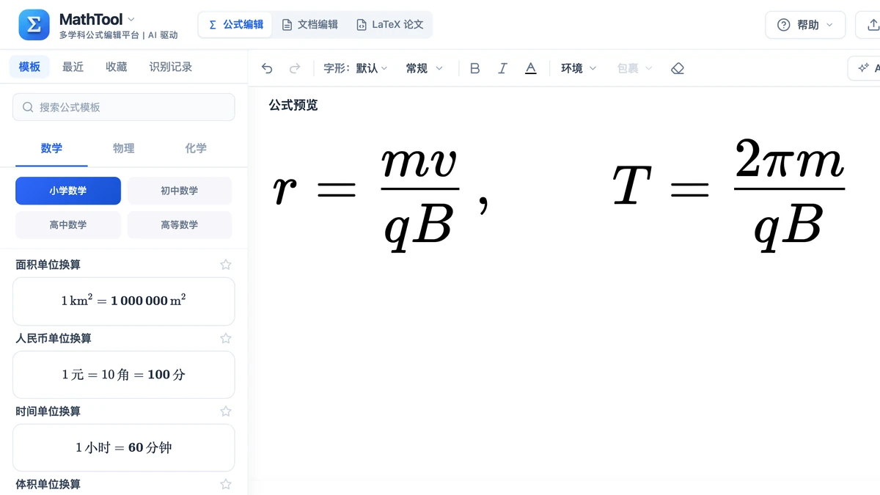
Task: Switch to the 数学 subject tab
Action: tap(51, 148)
